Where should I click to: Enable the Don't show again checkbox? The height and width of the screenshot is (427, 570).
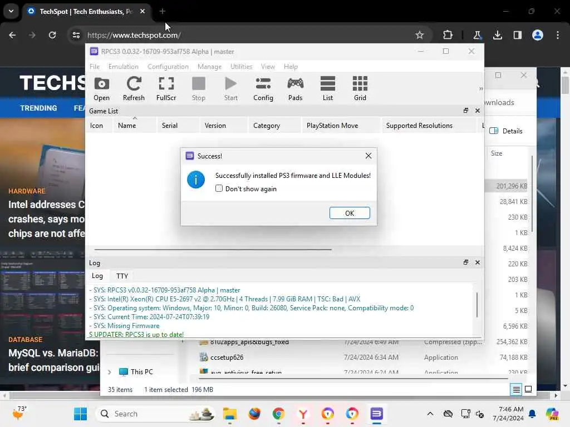pos(219,188)
